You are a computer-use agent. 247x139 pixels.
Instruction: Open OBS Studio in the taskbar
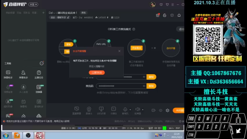coord(28,135)
